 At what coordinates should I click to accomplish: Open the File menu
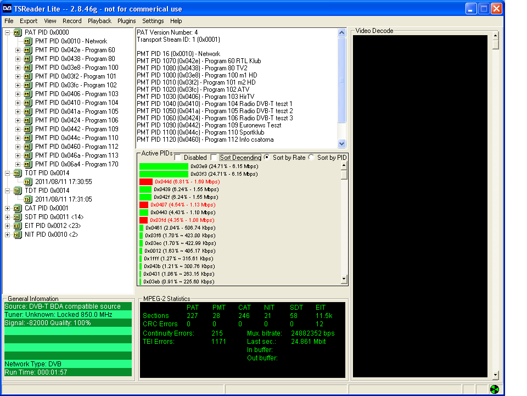tap(9, 21)
